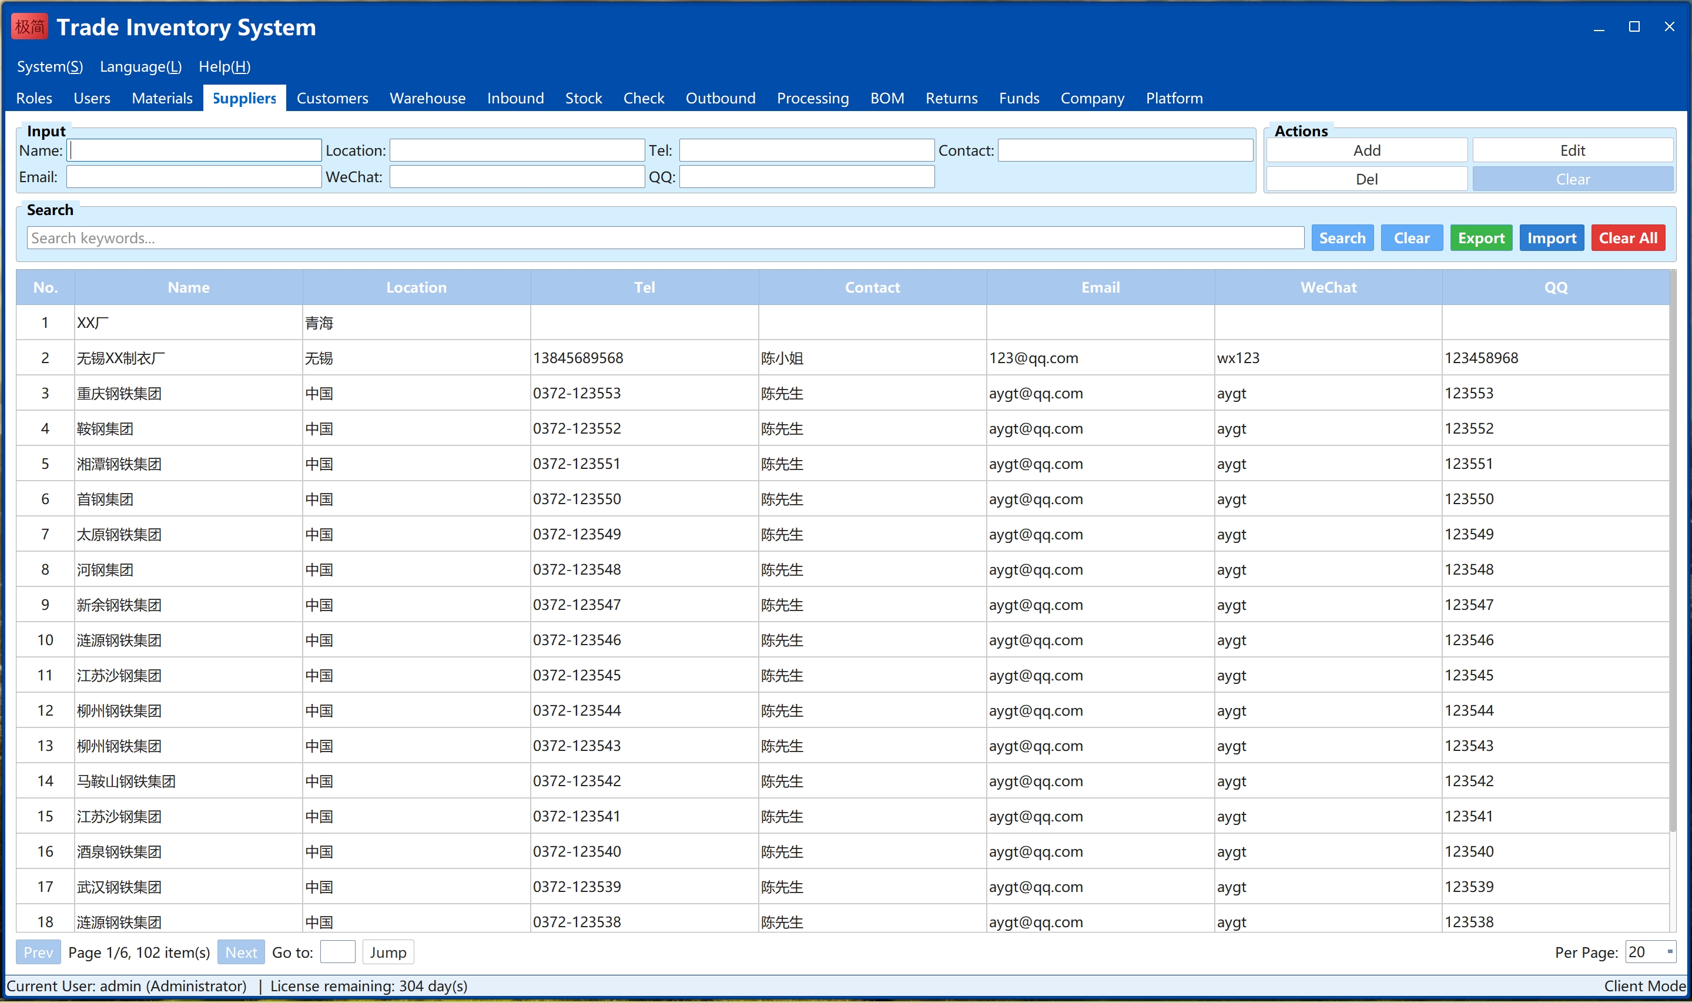Focus the Tel input field

[806, 150]
